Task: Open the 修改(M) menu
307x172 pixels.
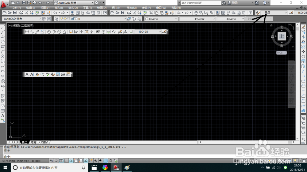Action: tap(132, 8)
